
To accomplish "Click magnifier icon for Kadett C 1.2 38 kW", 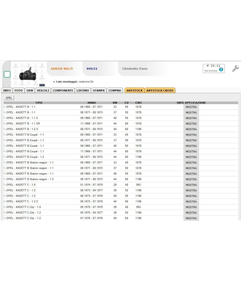I will tap(5, 190).
